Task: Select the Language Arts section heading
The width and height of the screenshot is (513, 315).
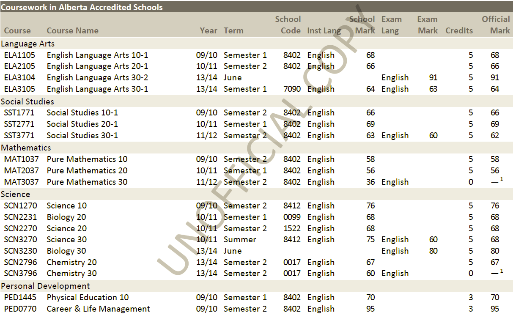Action: point(27,44)
